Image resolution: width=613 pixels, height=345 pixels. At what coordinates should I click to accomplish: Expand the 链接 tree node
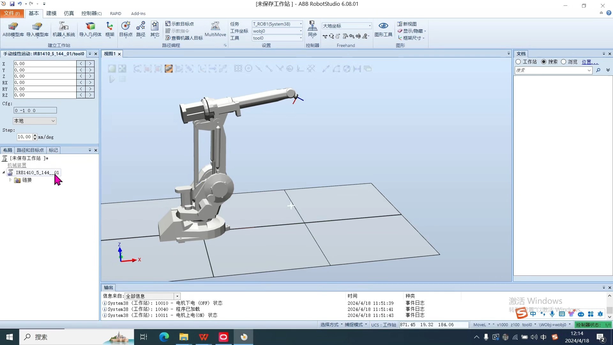coord(10,180)
